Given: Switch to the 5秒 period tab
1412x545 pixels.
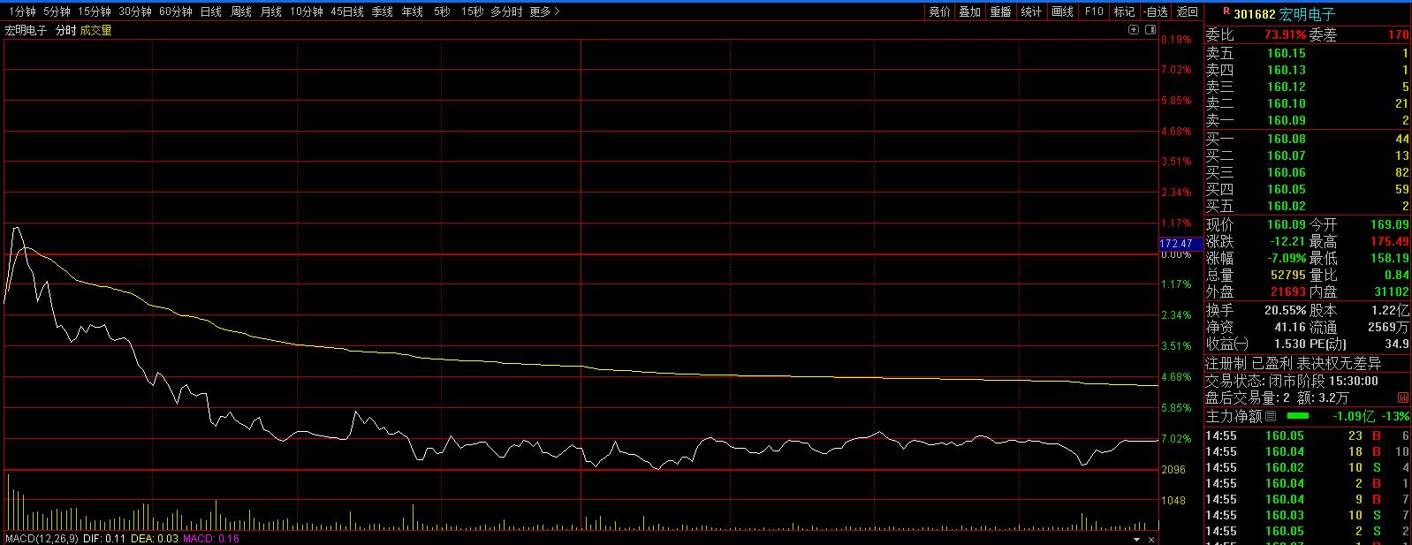Looking at the screenshot, I should click(441, 11).
